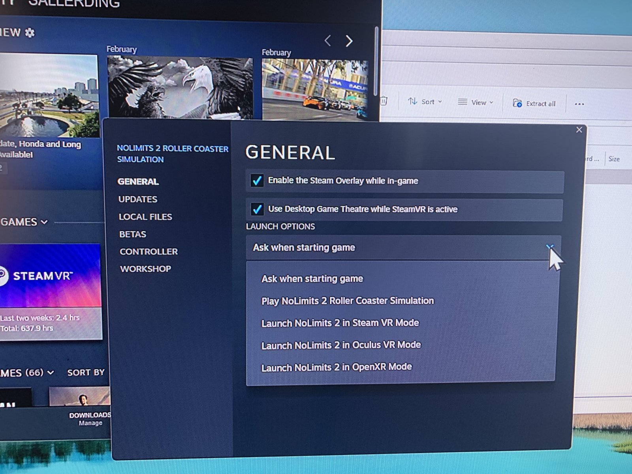The height and width of the screenshot is (474, 632).
Task: Click the delete trash icon in File Explorer
Action: (x=384, y=101)
